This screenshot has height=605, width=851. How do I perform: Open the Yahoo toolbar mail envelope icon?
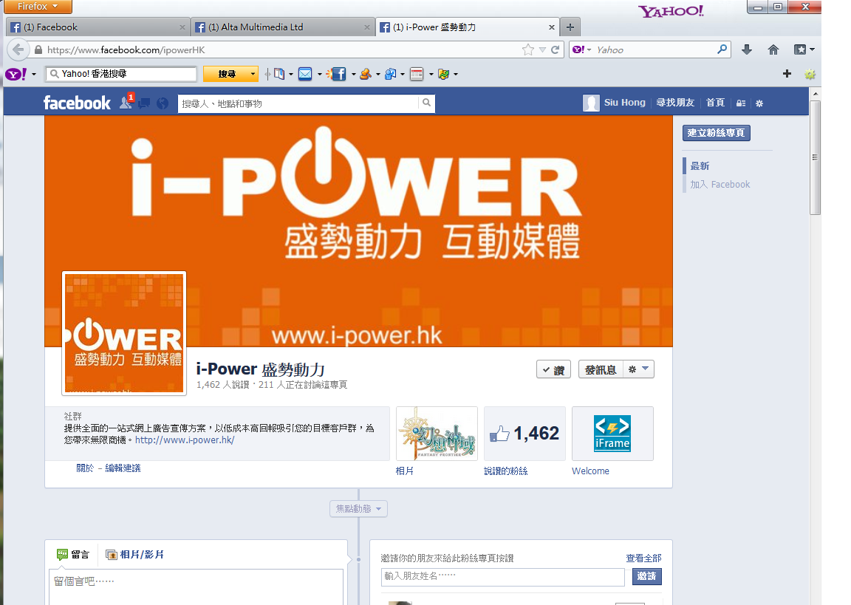[x=305, y=74]
